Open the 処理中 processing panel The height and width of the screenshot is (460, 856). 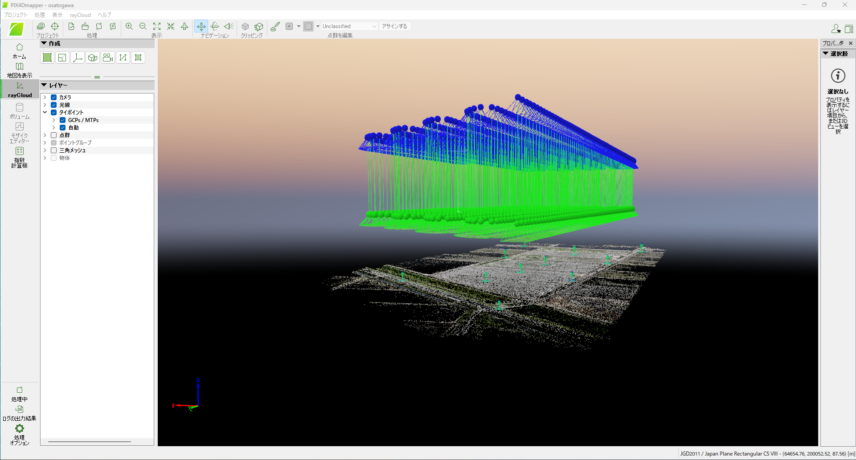[19, 394]
